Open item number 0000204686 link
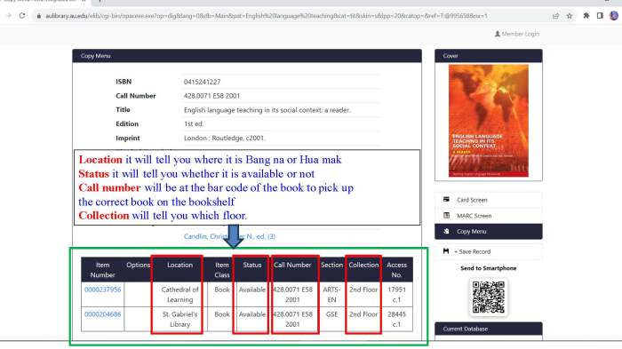The image size is (622, 349). 103,314
